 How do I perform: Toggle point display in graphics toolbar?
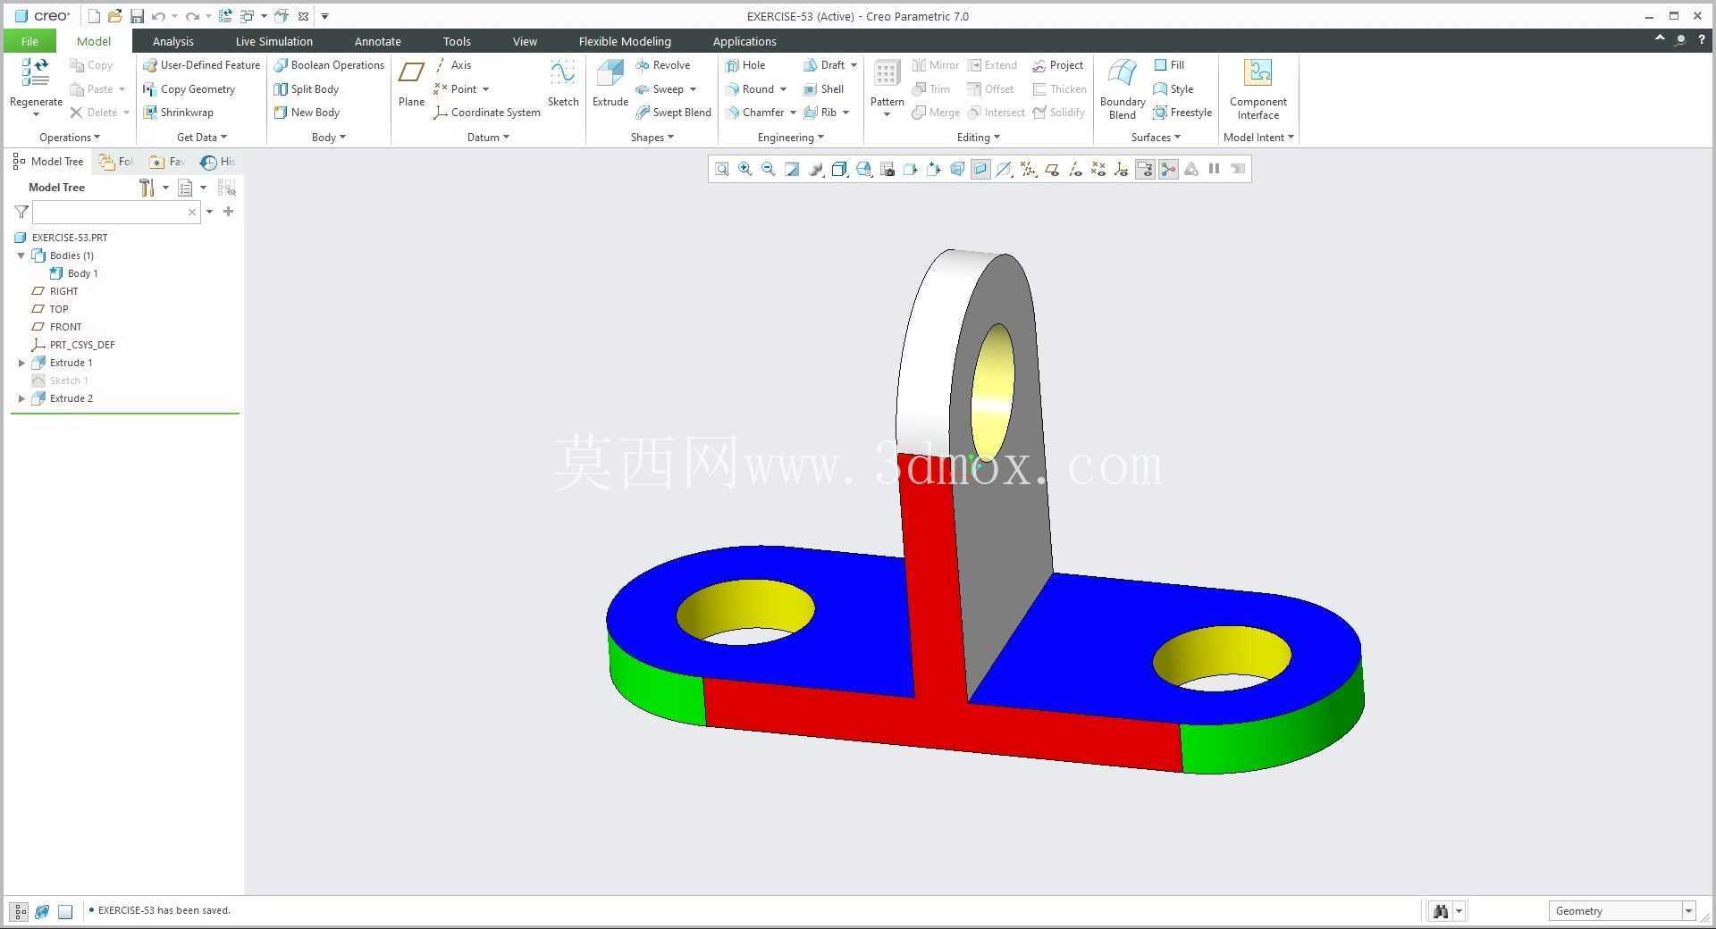pos(1098,169)
